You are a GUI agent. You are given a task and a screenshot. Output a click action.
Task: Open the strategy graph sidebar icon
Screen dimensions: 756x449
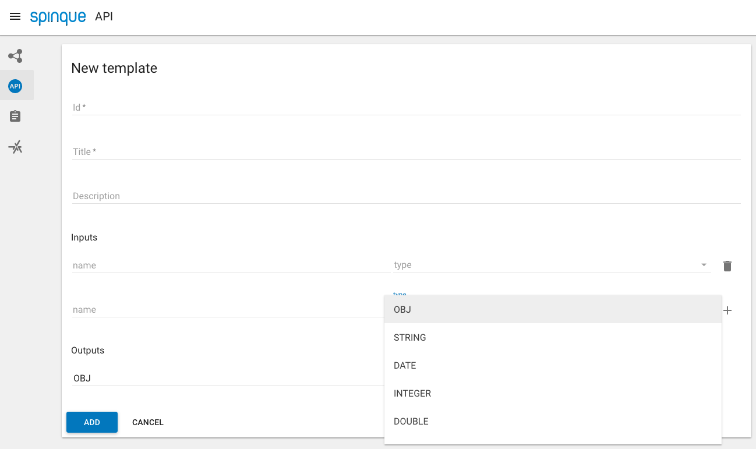[x=16, y=56]
